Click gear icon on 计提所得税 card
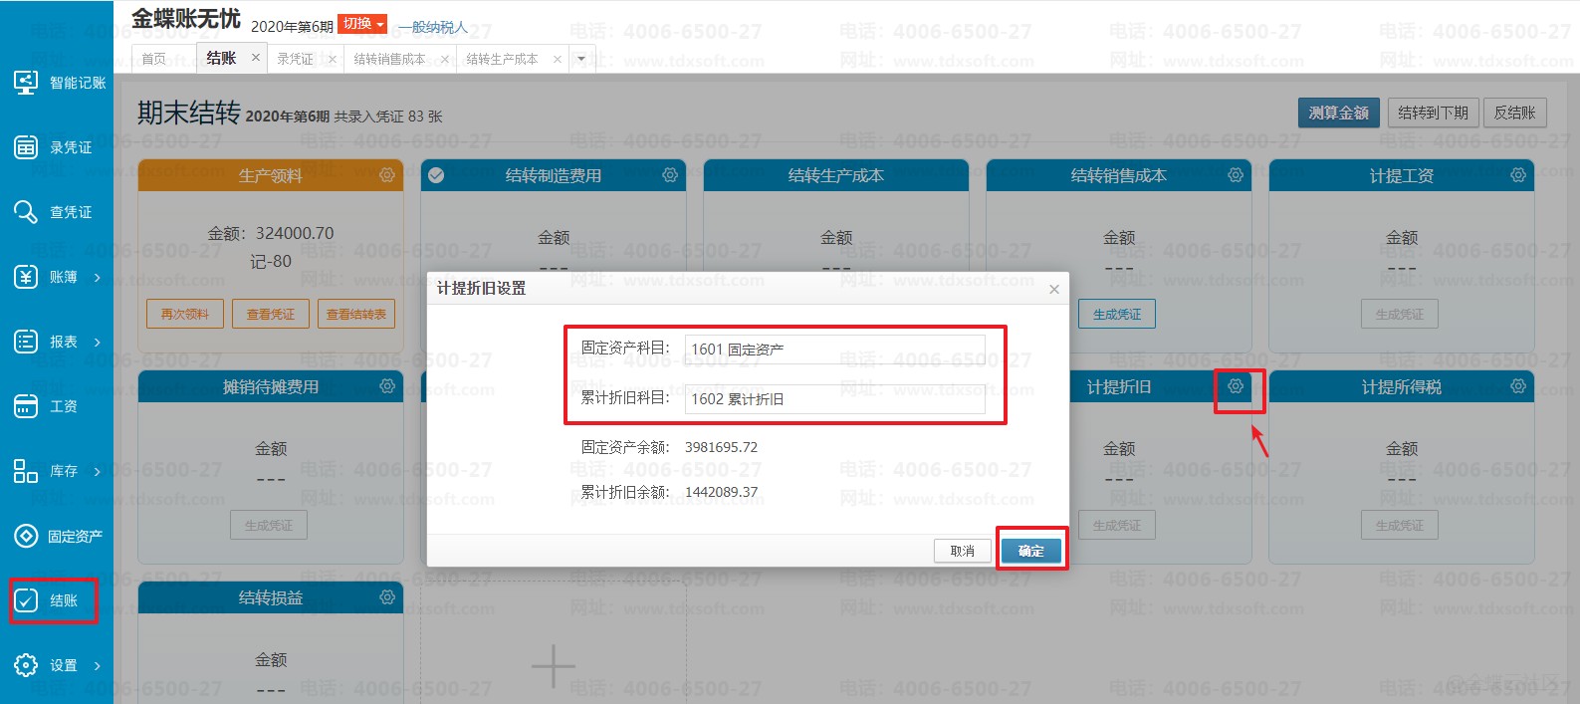The width and height of the screenshot is (1580, 704). (1518, 386)
